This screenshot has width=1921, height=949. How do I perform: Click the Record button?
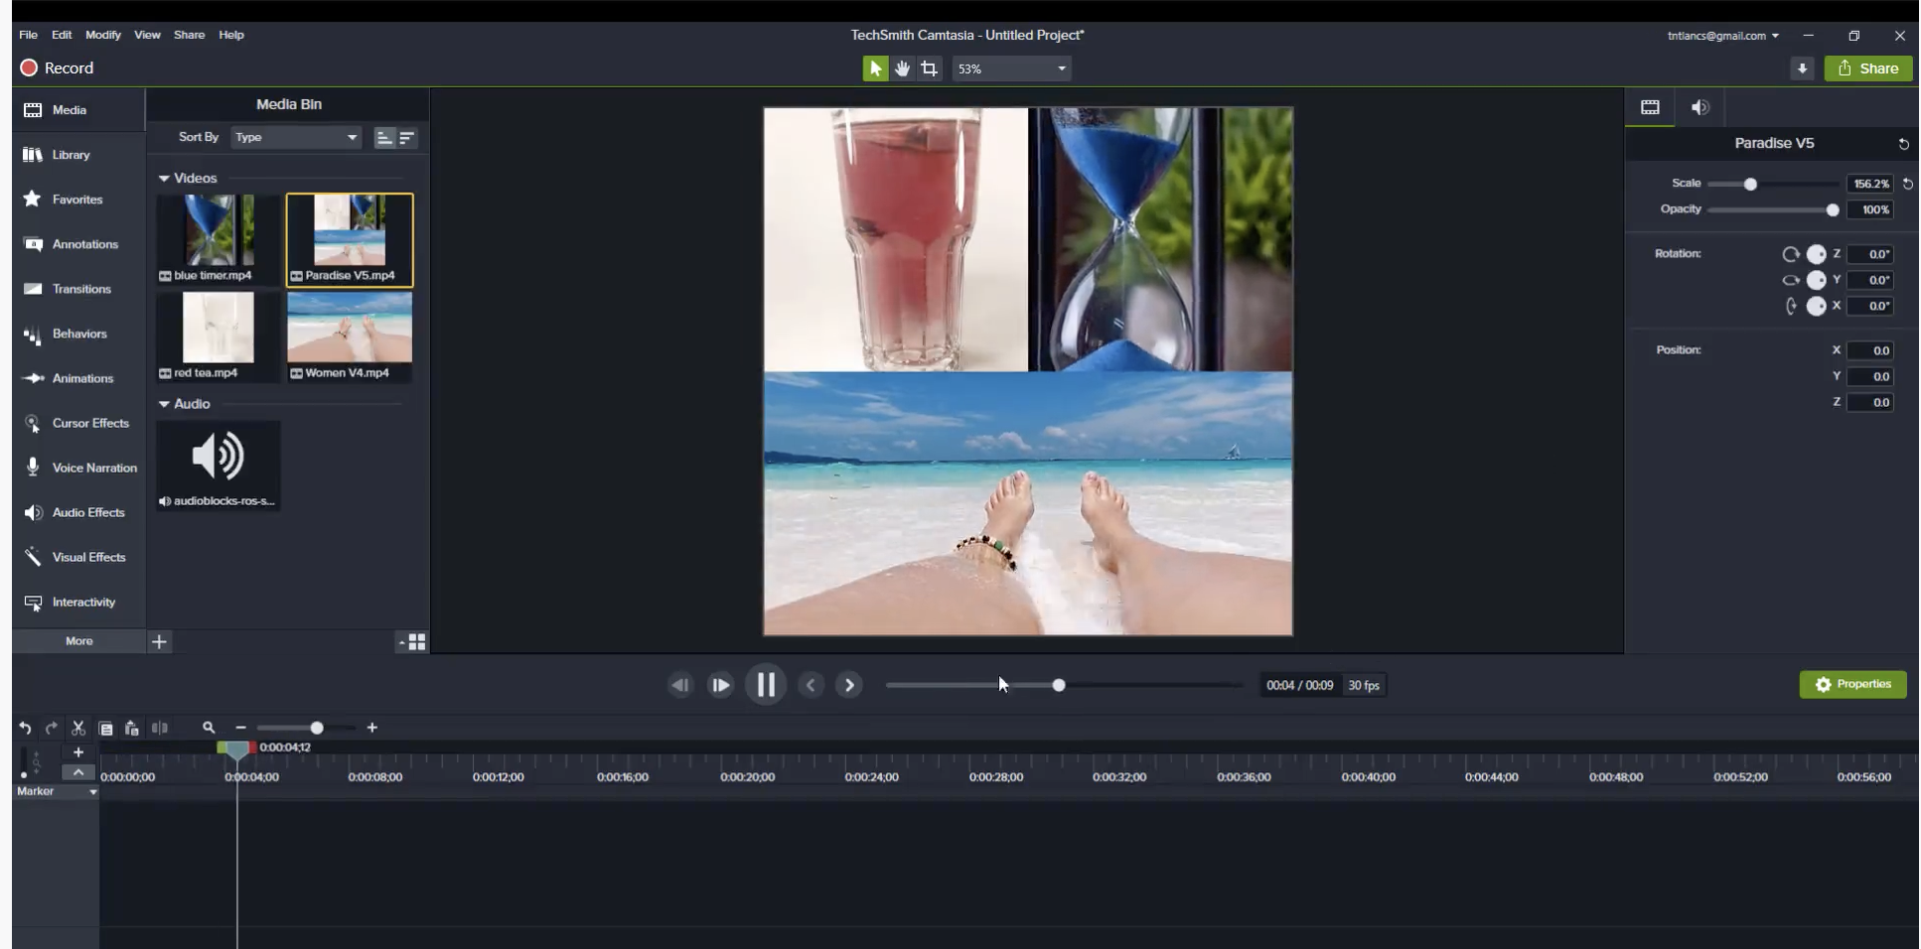click(x=57, y=68)
